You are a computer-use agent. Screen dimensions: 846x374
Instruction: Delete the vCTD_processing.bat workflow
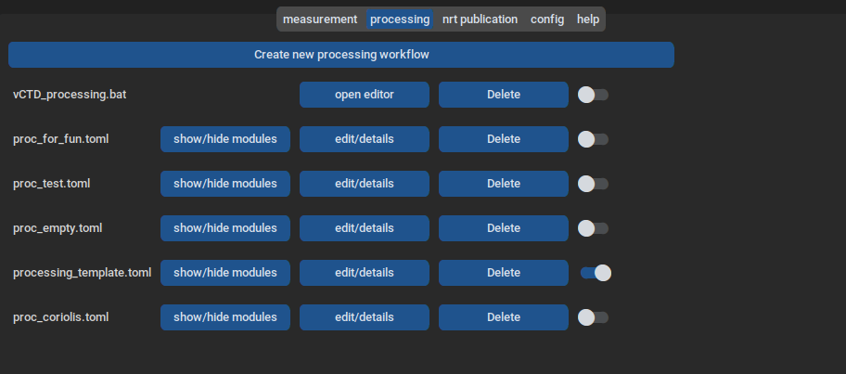coord(503,95)
